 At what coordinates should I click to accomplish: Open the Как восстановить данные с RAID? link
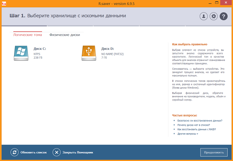point(196,129)
